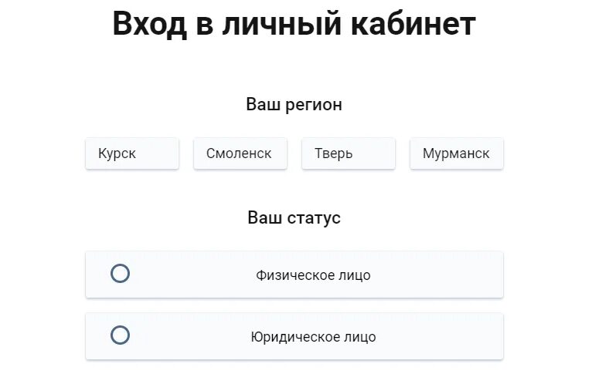Enable the Юридическое лицо radio circle
Image resolution: width=592 pixels, height=374 pixels.
click(120, 335)
